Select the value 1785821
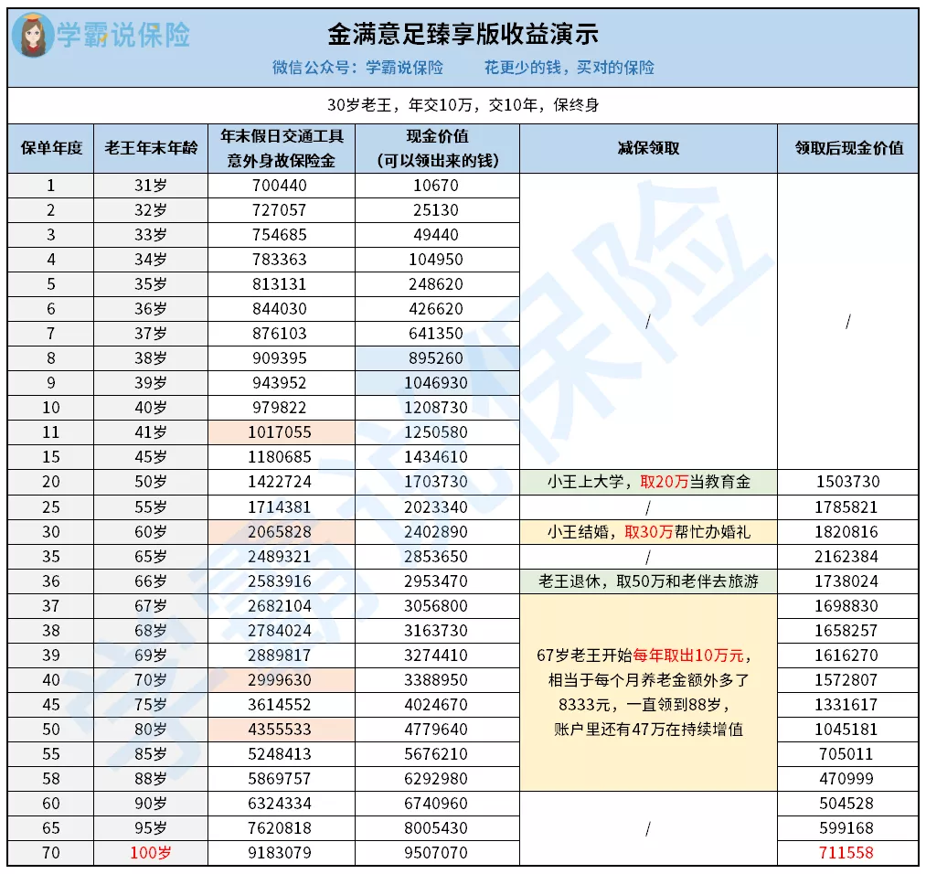This screenshot has height=874, width=926. click(846, 507)
